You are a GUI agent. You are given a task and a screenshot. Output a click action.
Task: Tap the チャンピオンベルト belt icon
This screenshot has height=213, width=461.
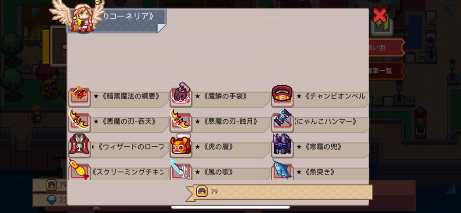tap(282, 95)
